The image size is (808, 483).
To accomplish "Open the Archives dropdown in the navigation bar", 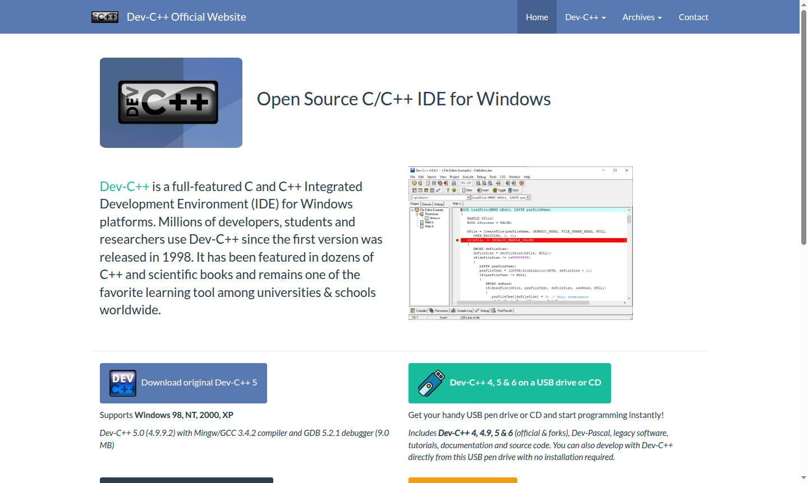I will pos(642,17).
